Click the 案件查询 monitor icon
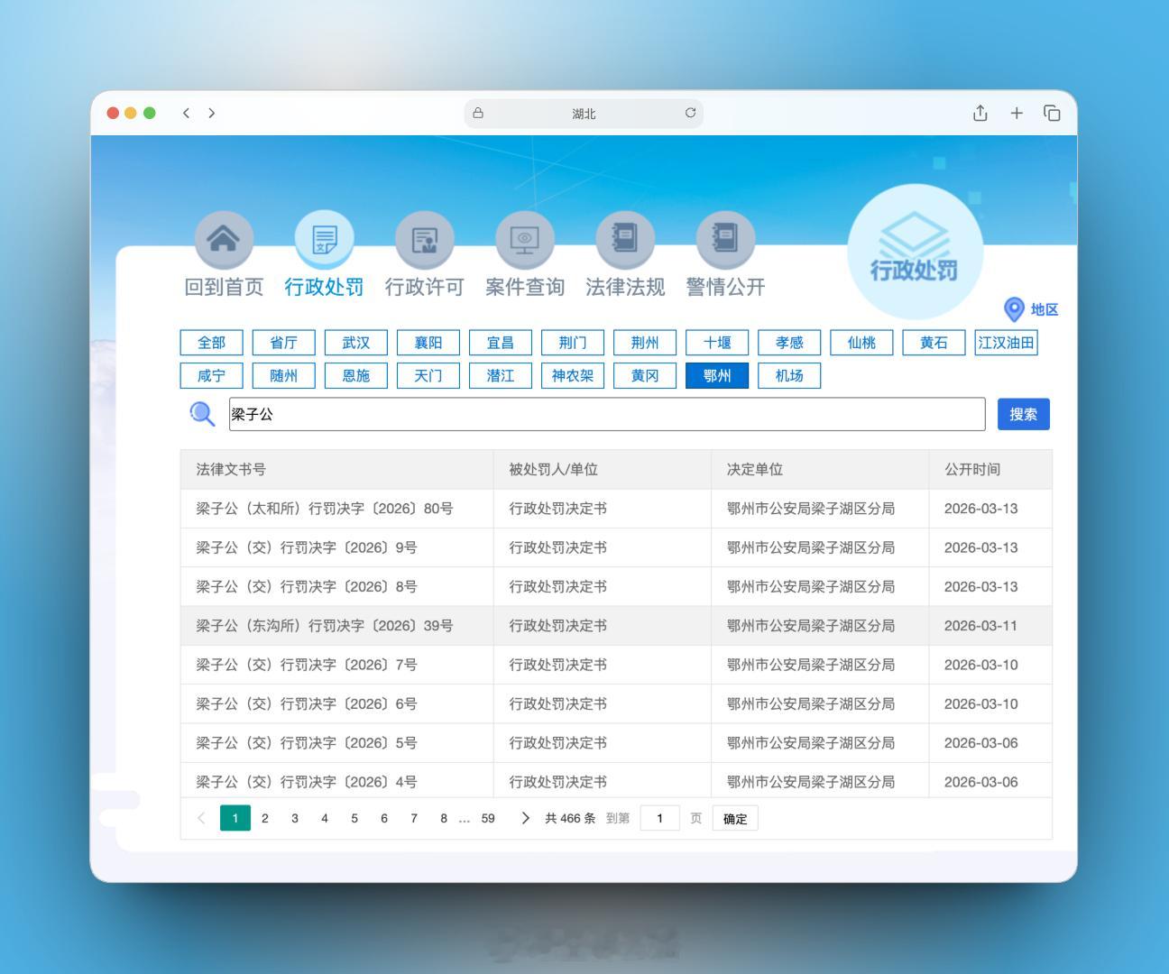 coord(524,240)
